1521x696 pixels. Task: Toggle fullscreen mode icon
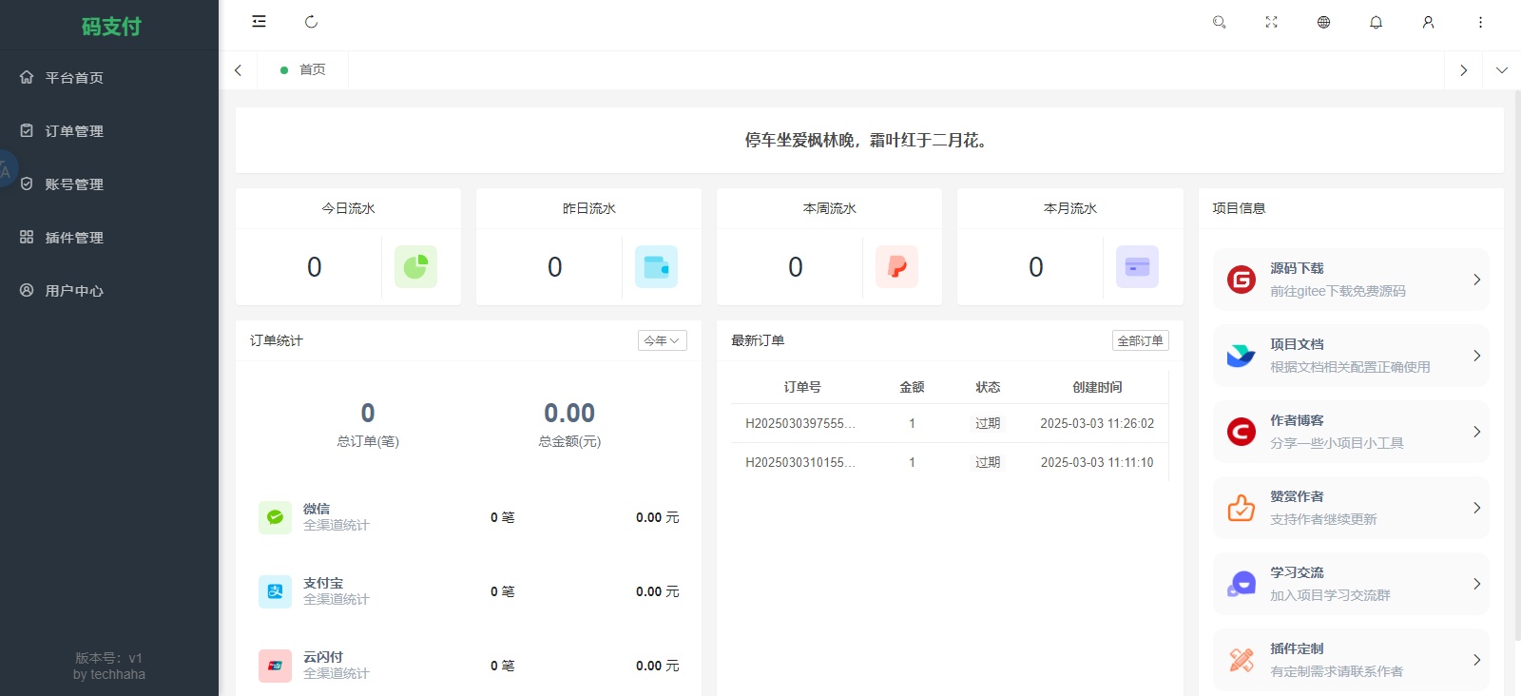[1271, 22]
